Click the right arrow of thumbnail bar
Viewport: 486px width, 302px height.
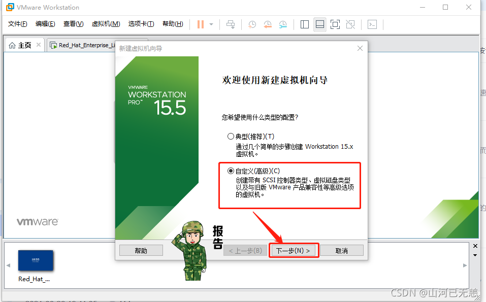[x=465, y=265]
